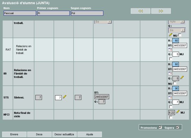Expand greyed Bé dropdown in middle column
The image size is (191, 138).
point(103,22)
